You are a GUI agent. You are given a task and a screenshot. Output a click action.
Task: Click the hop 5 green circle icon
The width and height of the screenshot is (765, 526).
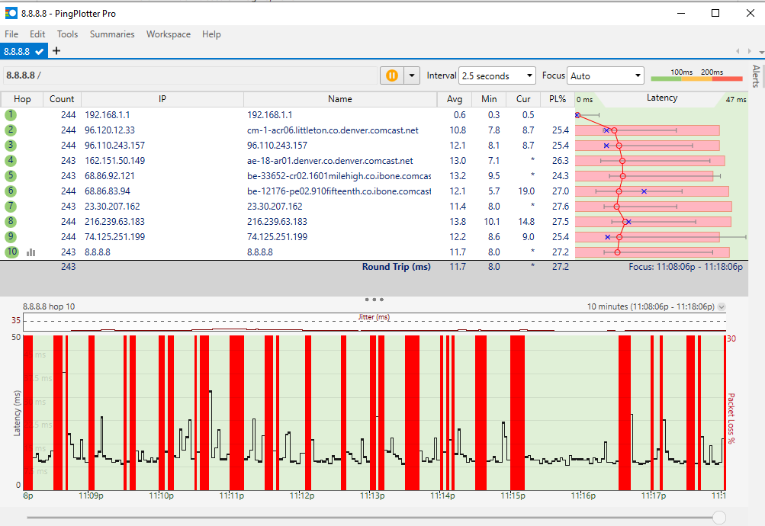click(11, 176)
